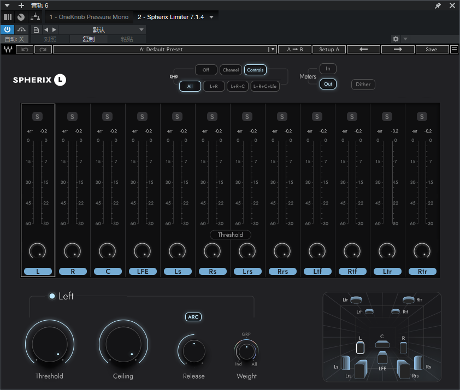The image size is (460, 390).
Task: Select LFE speaker in room view
Action: pos(382,357)
